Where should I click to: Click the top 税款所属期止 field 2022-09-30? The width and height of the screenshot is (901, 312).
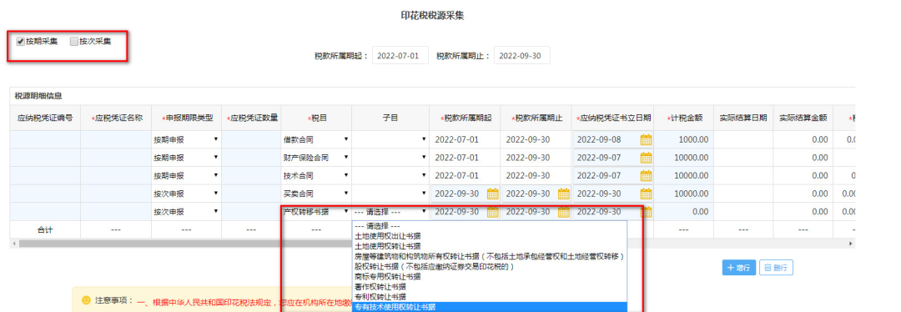point(521,56)
